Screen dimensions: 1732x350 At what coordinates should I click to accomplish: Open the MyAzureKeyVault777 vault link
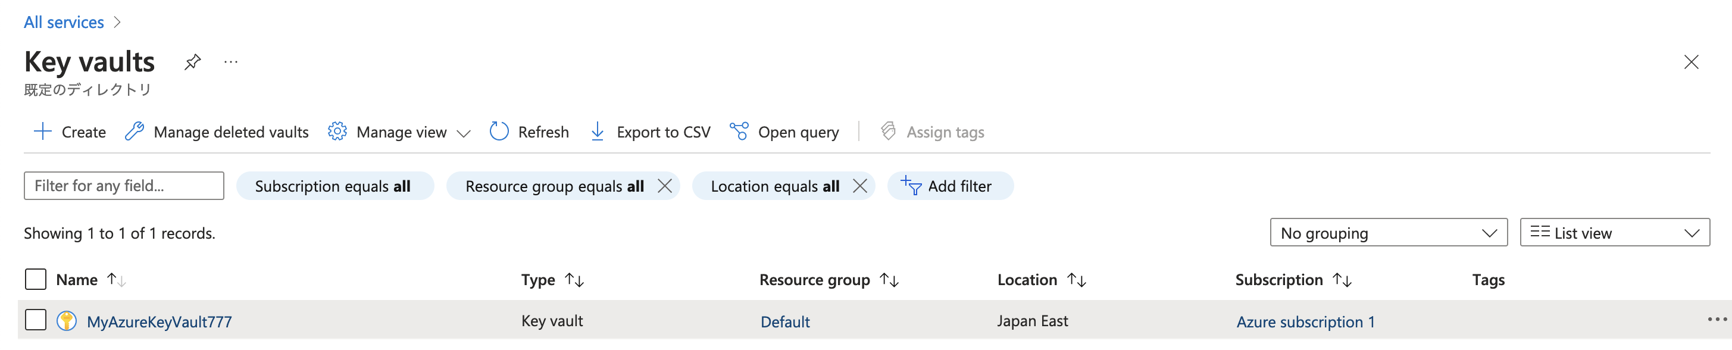(x=160, y=322)
